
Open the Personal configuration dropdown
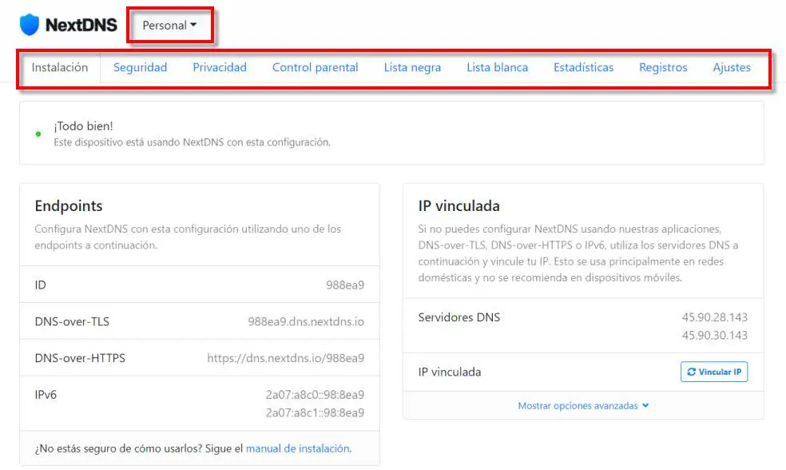click(x=169, y=25)
